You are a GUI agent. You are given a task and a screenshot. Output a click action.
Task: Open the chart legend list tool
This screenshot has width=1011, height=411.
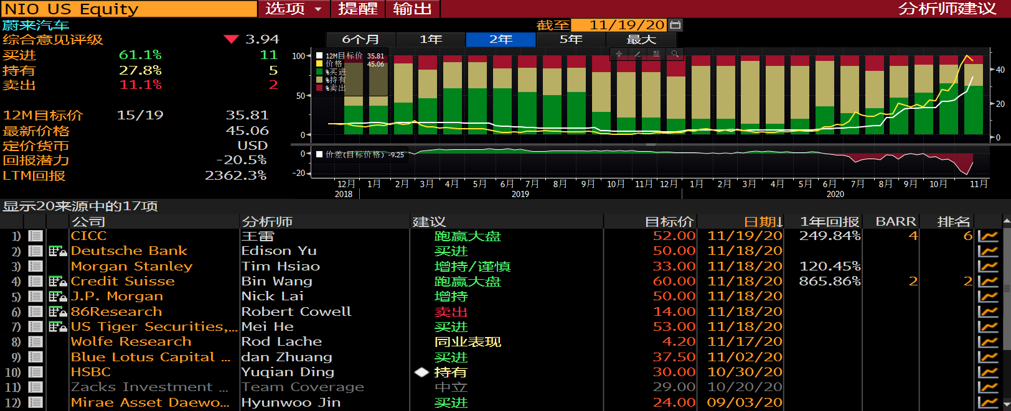point(656,54)
